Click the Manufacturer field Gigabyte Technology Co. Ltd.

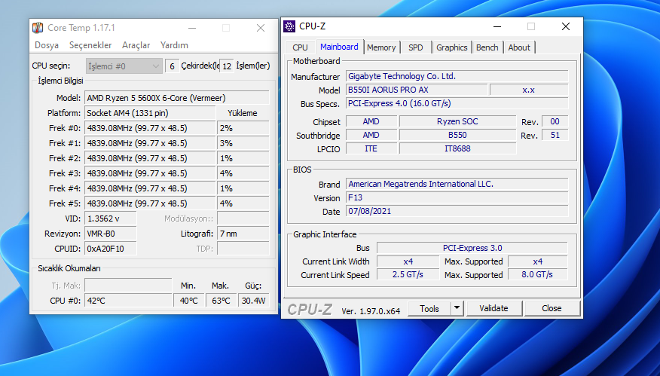457,76
